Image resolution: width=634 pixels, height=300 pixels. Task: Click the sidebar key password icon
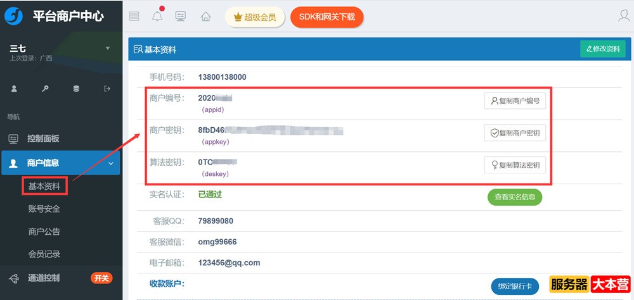(45, 89)
